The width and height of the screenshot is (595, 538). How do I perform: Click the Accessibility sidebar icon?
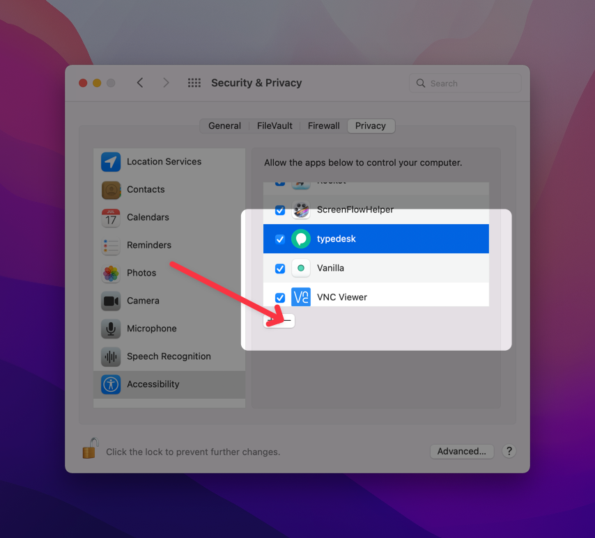[x=111, y=384]
